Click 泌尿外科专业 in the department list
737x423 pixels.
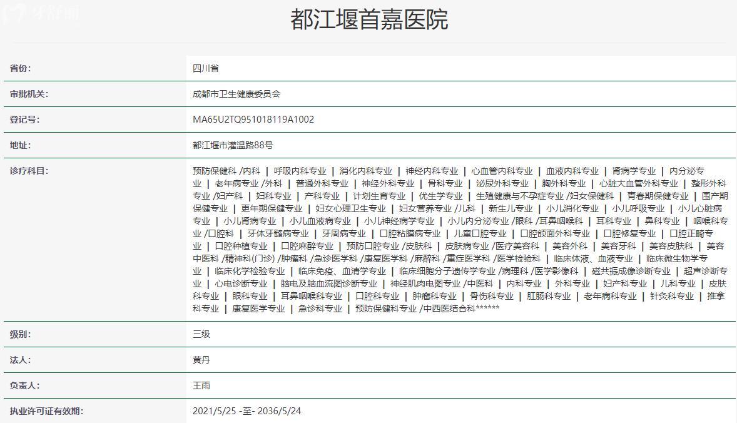502,183
